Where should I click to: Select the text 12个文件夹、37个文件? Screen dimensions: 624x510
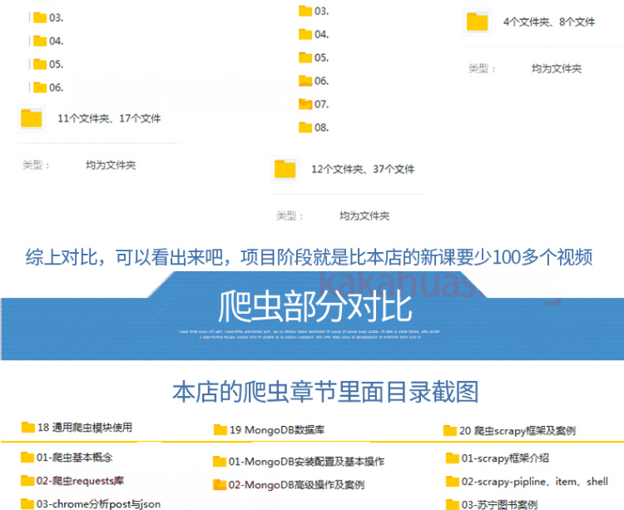[x=363, y=170]
